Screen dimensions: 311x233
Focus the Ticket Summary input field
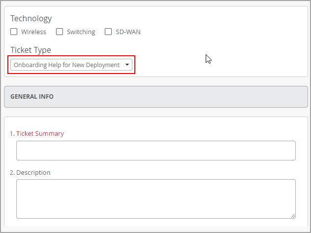point(155,151)
